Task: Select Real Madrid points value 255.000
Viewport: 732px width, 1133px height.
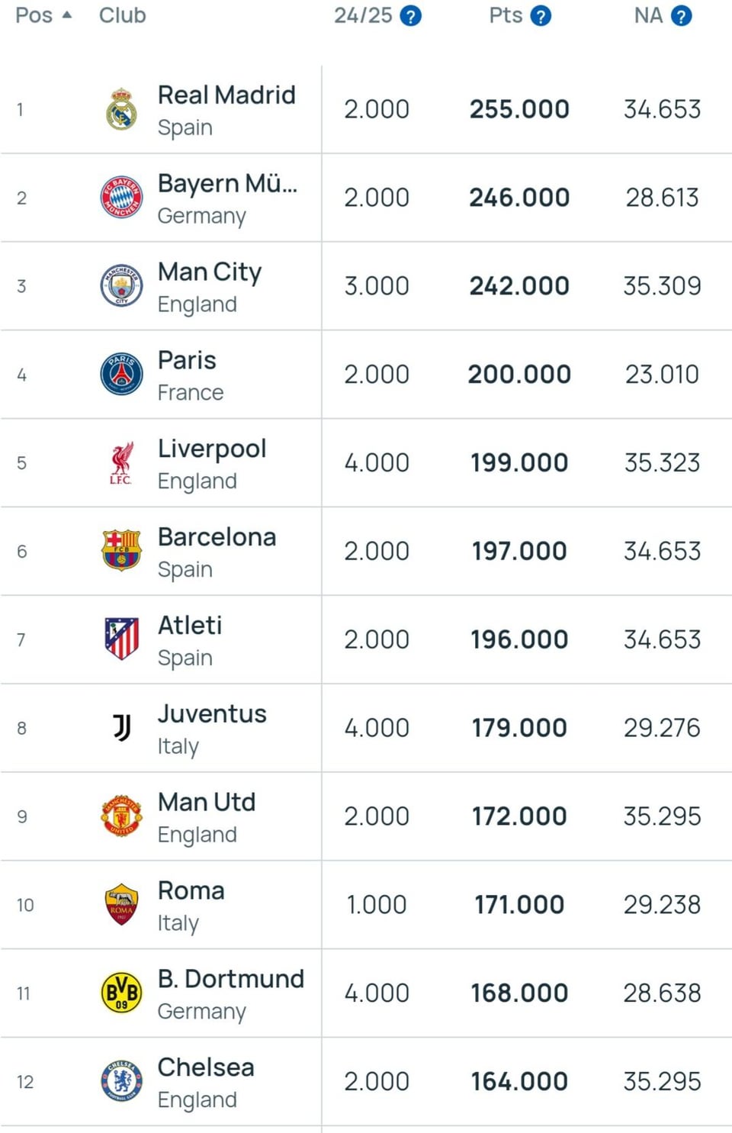Action: click(x=519, y=109)
